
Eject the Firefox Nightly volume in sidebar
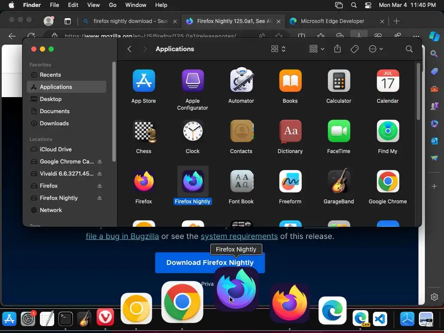click(x=100, y=198)
